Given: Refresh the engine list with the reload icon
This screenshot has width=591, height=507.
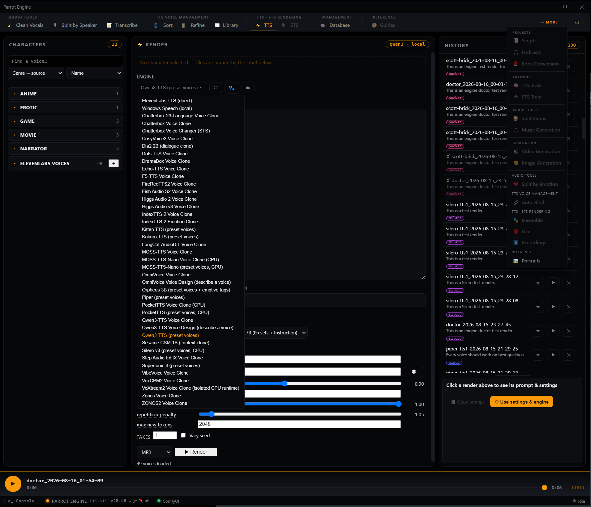Looking at the screenshot, I should pyautogui.click(x=216, y=88).
